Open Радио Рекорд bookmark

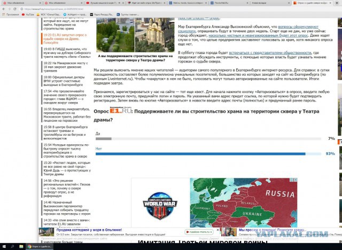tap(102, 14)
